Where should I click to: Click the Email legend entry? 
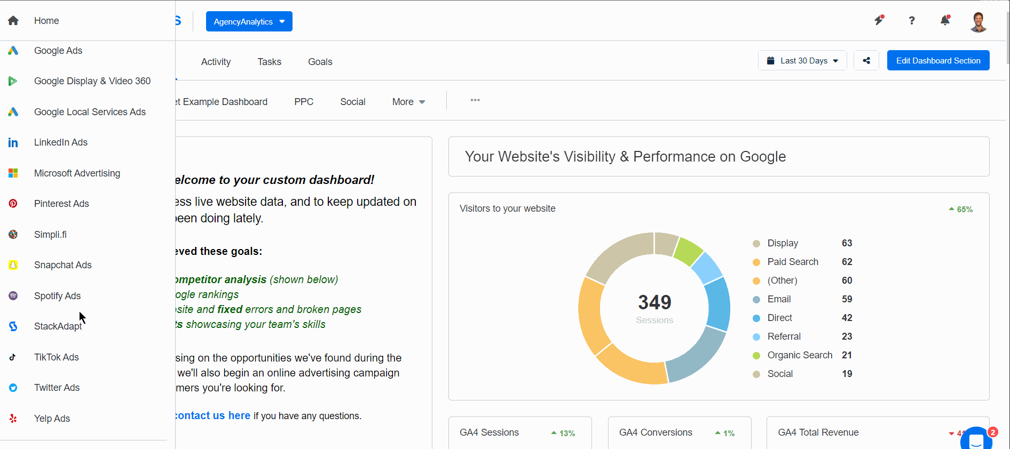(802, 299)
